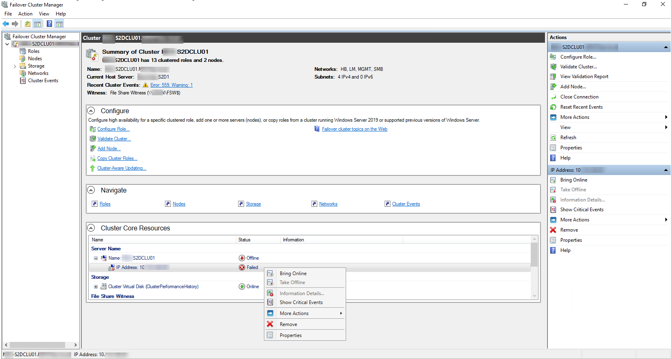The width and height of the screenshot is (671, 359).
Task: Select Nodes in the left tree
Action: (x=35, y=59)
